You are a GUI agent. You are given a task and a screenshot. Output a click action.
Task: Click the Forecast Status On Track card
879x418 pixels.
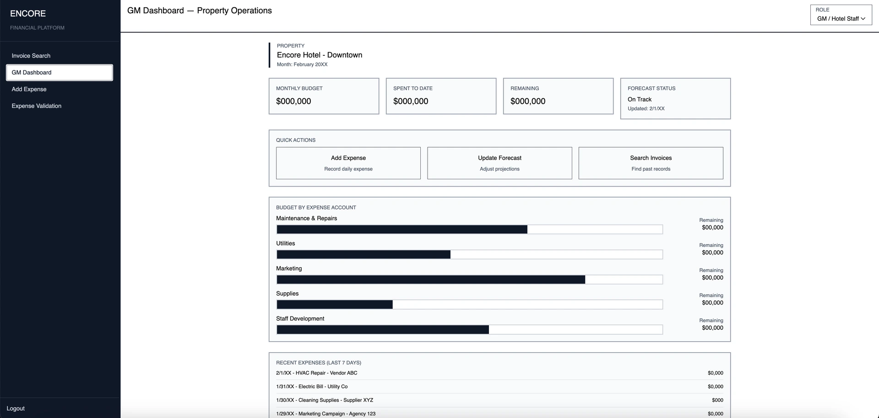pyautogui.click(x=675, y=98)
